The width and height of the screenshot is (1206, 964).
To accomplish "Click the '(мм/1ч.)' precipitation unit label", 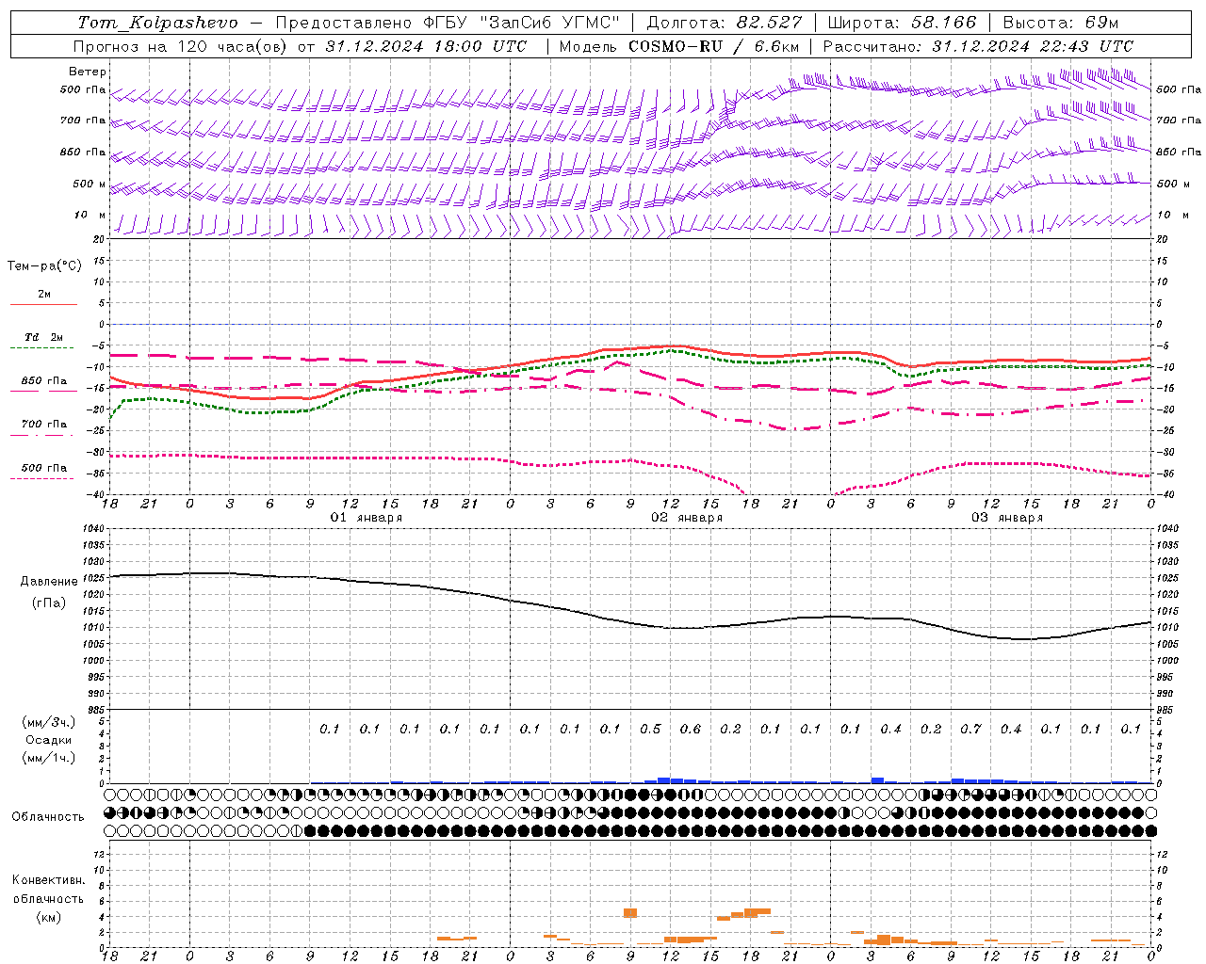I will pos(49,758).
